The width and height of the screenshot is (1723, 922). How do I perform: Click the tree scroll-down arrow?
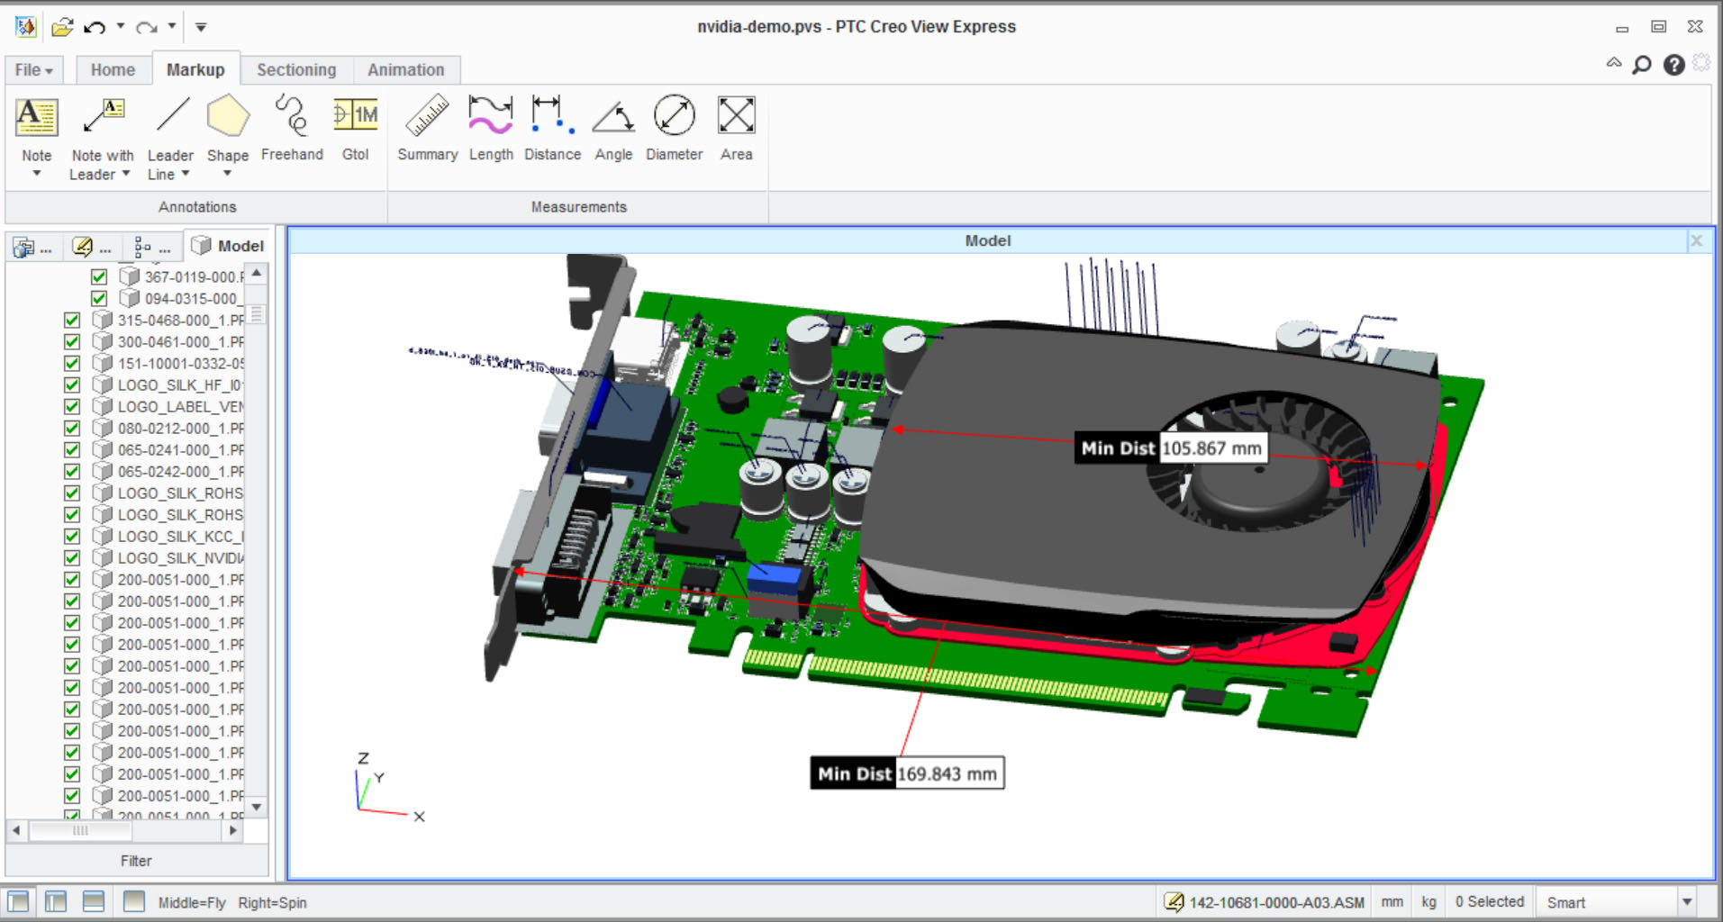pyautogui.click(x=257, y=807)
